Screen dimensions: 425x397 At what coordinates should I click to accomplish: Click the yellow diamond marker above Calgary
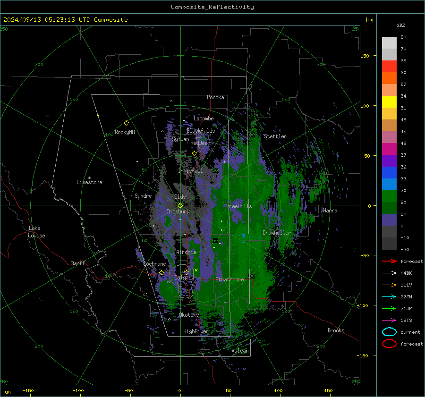[187, 272]
